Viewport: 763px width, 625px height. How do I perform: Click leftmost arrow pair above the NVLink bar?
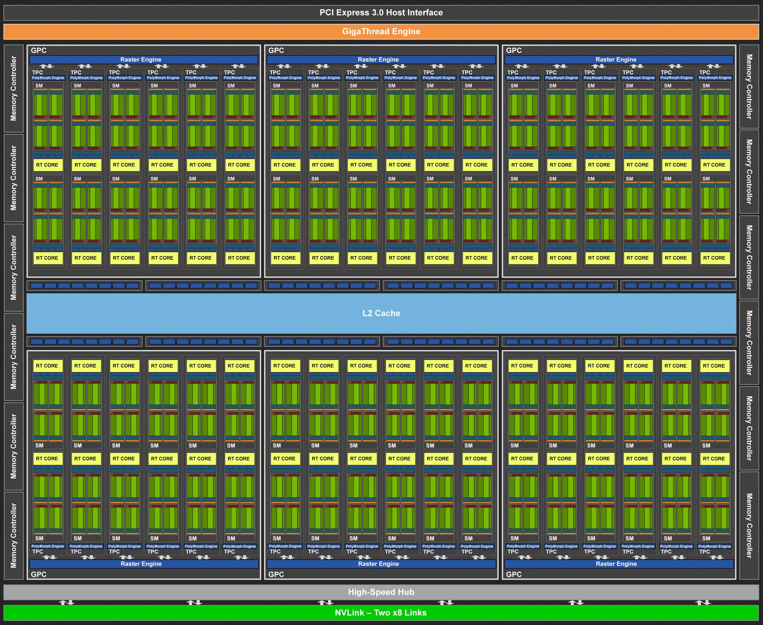[66, 602]
